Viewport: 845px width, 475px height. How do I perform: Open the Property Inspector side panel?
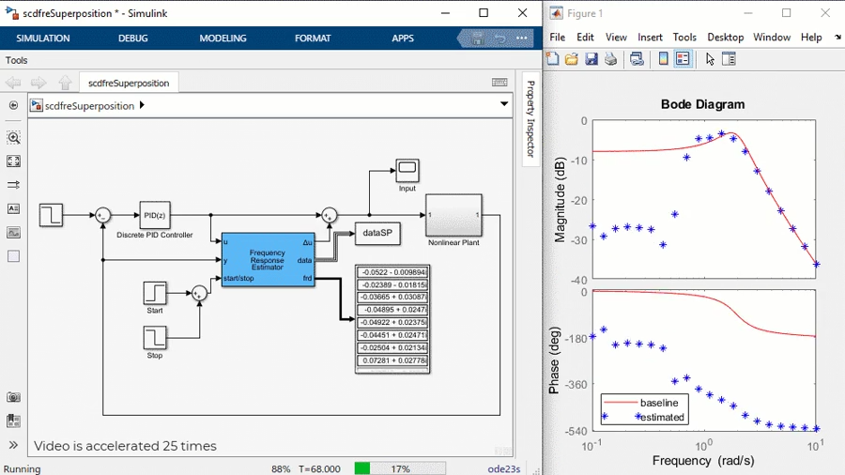click(x=530, y=119)
